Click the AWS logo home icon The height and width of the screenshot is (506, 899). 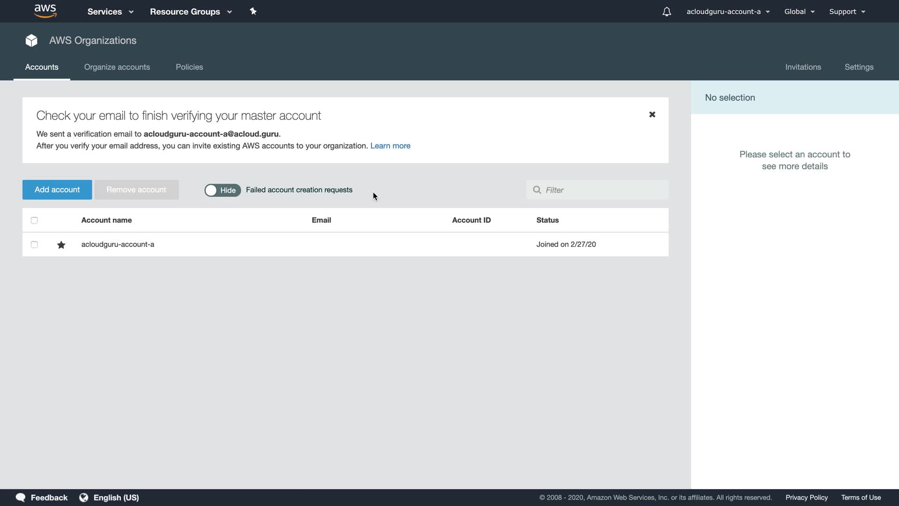click(45, 11)
